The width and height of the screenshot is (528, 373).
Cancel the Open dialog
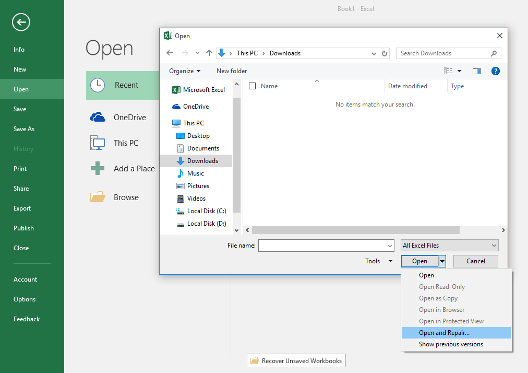[x=475, y=261]
